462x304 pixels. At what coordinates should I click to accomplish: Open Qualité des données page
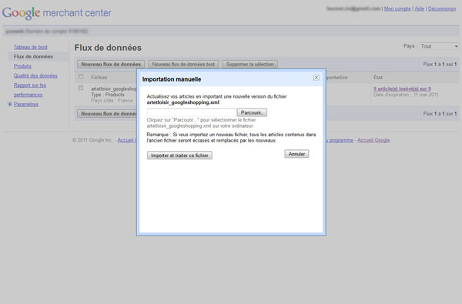(x=35, y=75)
